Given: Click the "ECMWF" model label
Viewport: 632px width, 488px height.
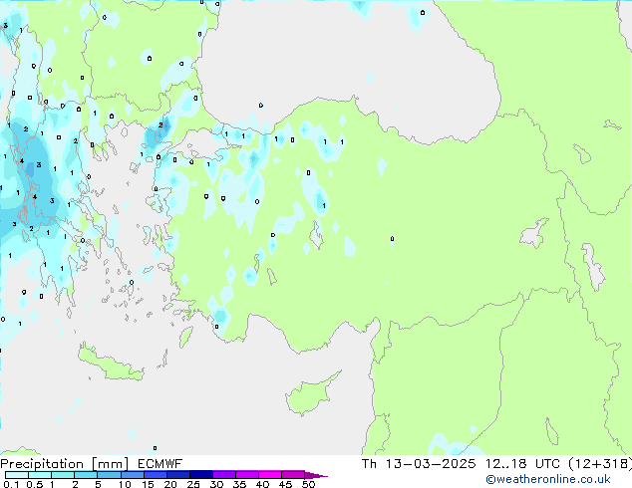Looking at the screenshot, I should pos(159,464).
